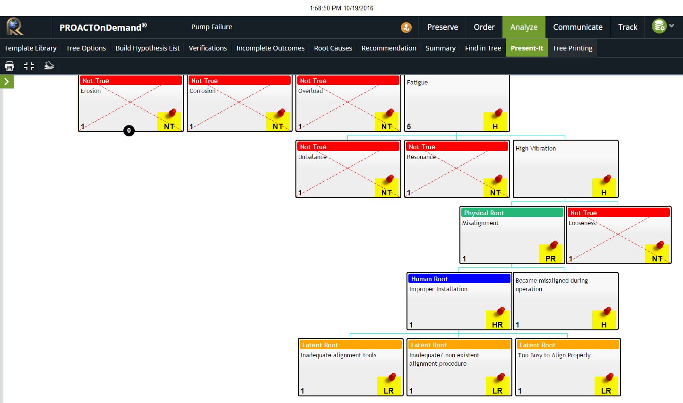Screen dimensions: 683x403
Task: Select Find in Tree
Action: click(483, 48)
